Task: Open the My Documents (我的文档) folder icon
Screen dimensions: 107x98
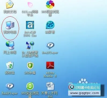Action: coord(10,5)
